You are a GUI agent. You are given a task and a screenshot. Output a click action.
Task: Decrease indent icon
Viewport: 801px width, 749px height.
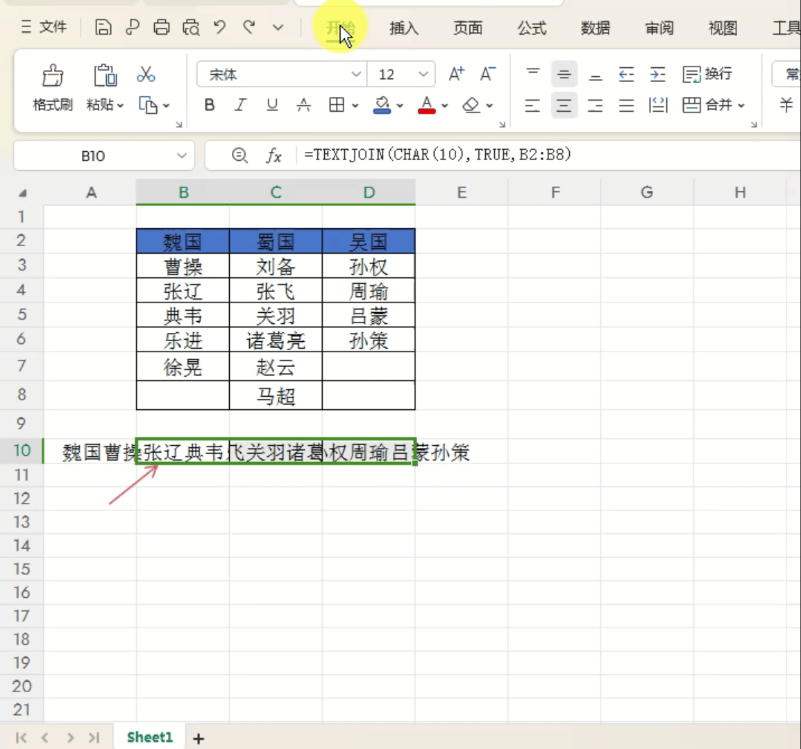pyautogui.click(x=626, y=74)
